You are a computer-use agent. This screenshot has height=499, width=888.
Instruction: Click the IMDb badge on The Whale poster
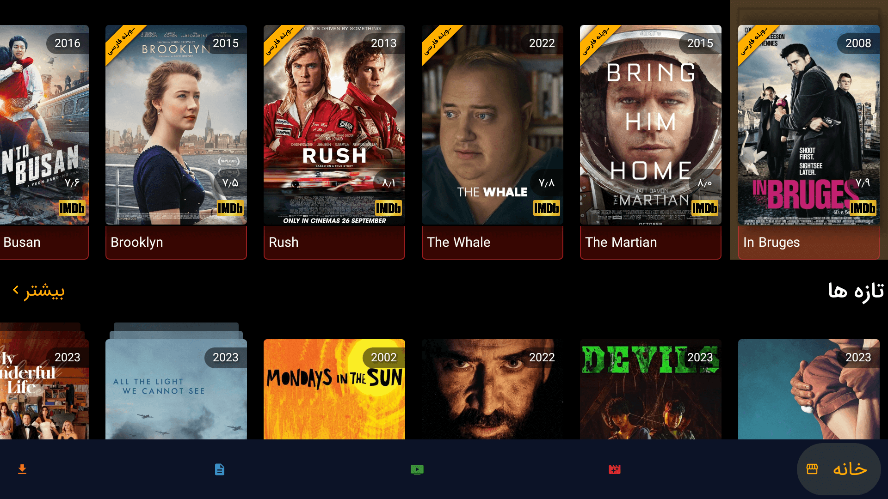[x=547, y=208]
